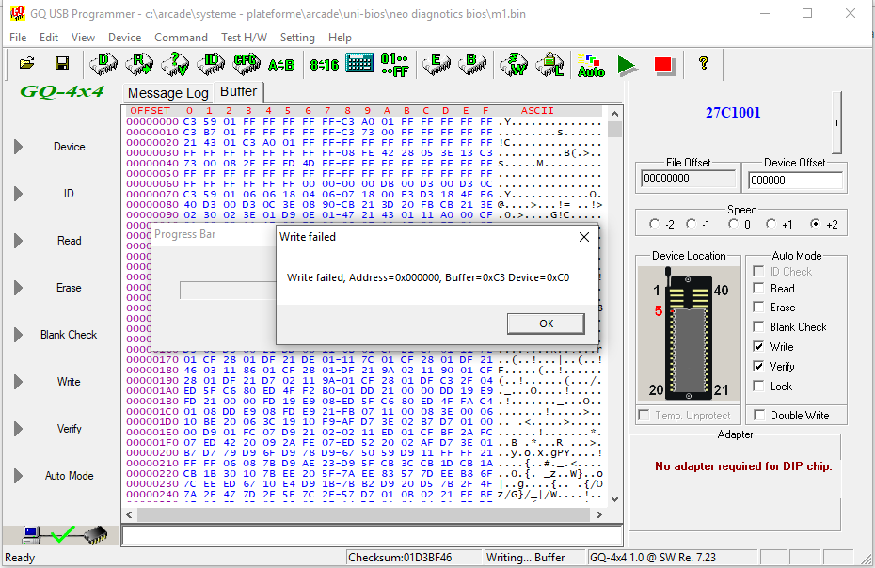Expand the Blank Check sidebar arrow
Viewport: 875px width, 568px height.
tap(18, 335)
